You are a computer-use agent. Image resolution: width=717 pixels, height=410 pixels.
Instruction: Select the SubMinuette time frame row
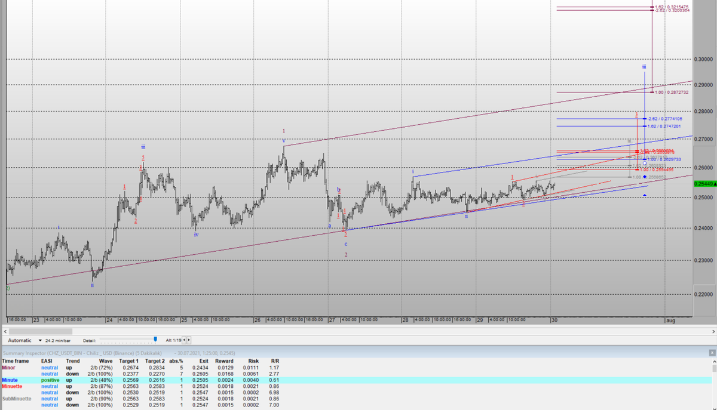[x=356, y=398]
